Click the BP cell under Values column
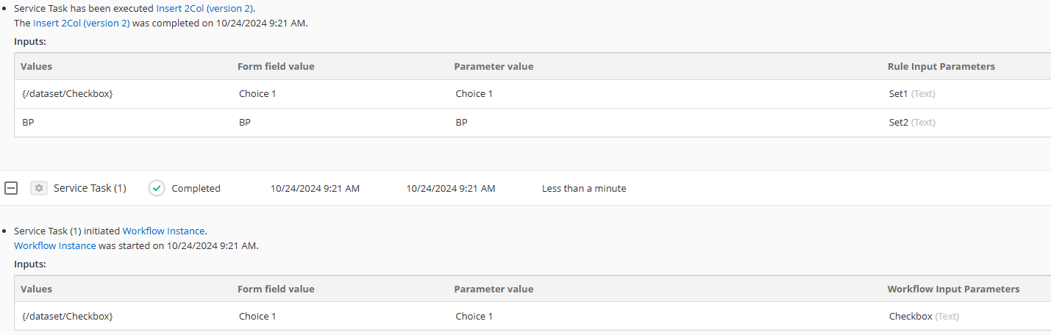Screen dimensions: 1051x335 pos(28,122)
